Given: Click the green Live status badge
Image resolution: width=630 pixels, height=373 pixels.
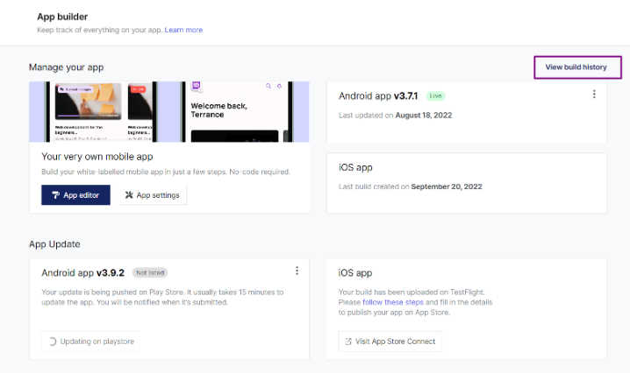Looking at the screenshot, I should pyautogui.click(x=436, y=95).
